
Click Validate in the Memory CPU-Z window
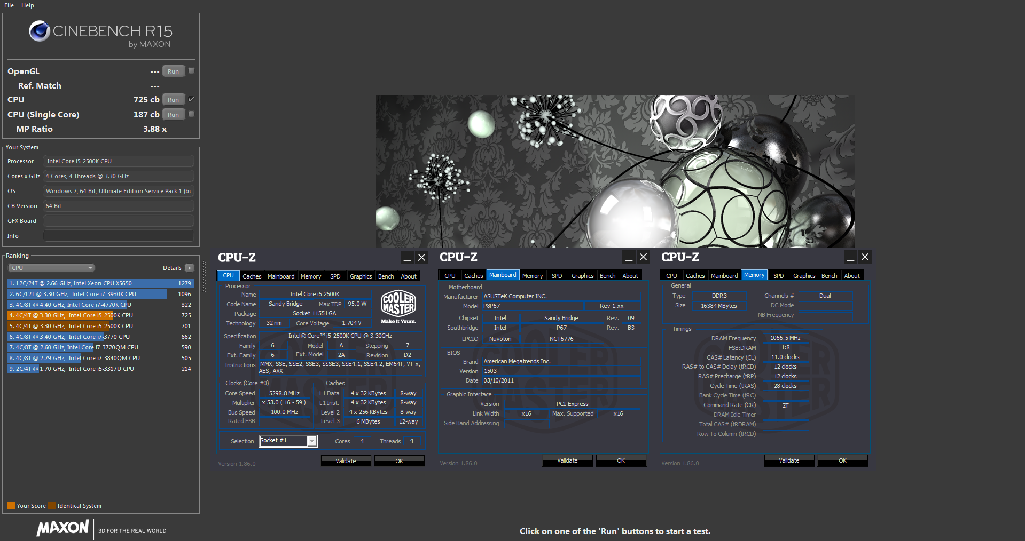789,460
